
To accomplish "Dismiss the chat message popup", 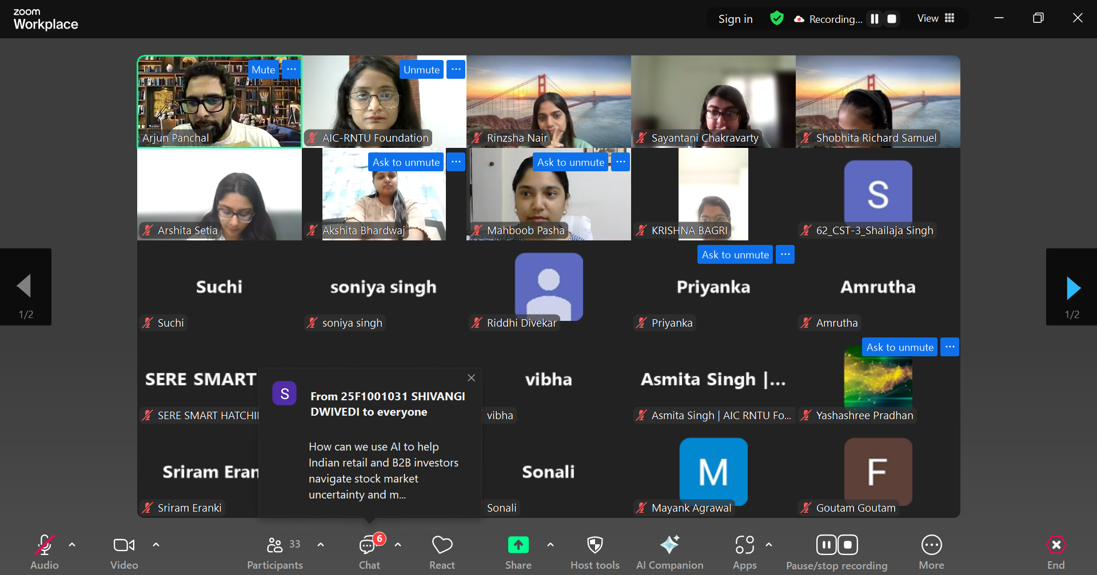I will tap(471, 378).
